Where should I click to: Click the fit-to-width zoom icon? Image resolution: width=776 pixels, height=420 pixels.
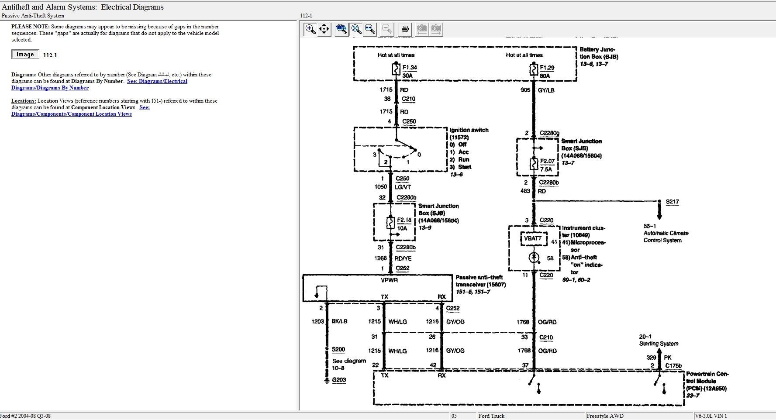370,29
